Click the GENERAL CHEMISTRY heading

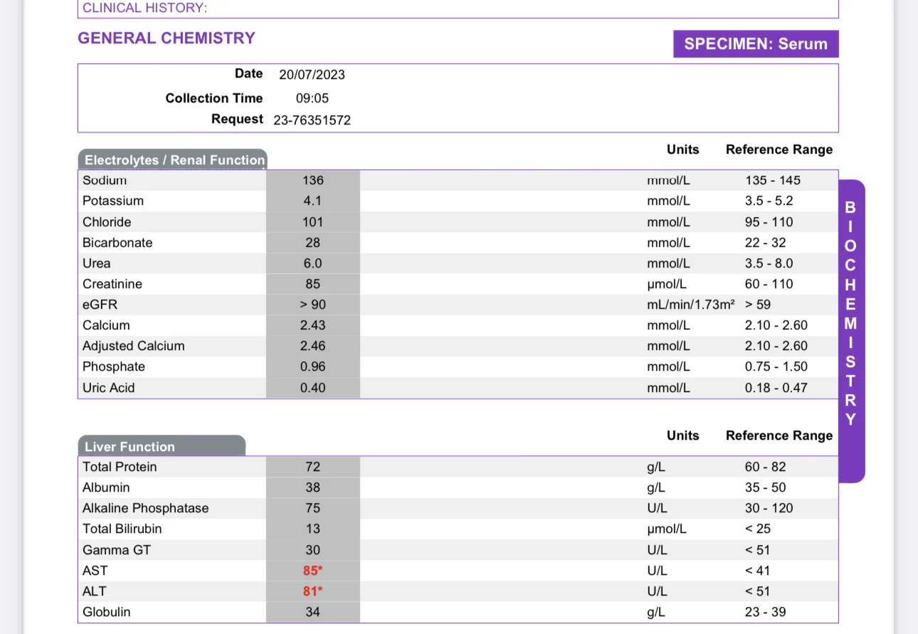click(x=167, y=38)
